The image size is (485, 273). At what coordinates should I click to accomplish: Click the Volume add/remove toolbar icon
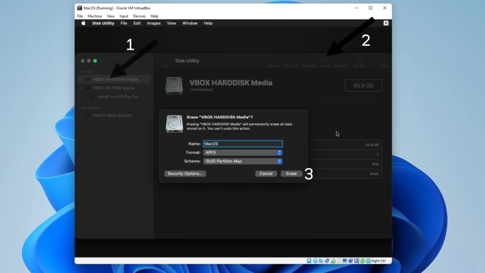click(273, 59)
